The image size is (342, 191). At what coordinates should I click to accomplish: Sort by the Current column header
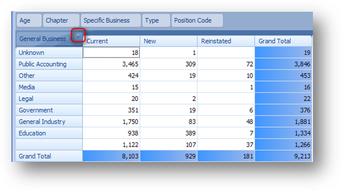click(111, 41)
